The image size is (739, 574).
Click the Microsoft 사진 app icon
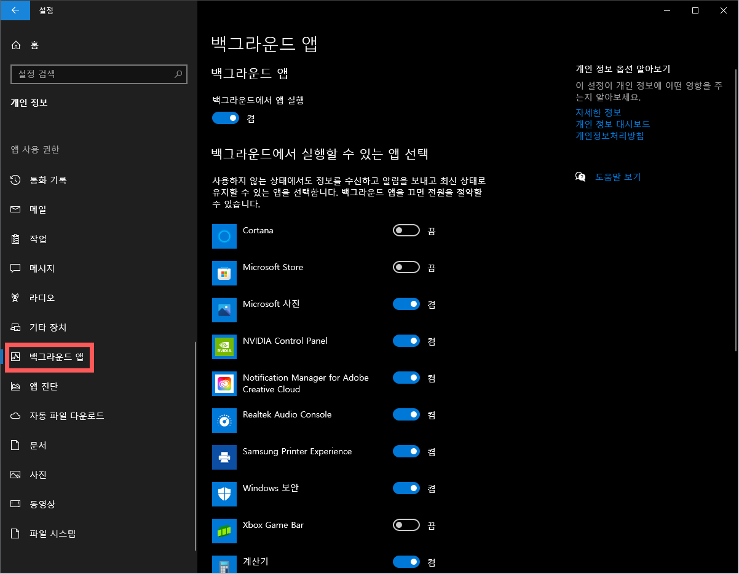(224, 310)
